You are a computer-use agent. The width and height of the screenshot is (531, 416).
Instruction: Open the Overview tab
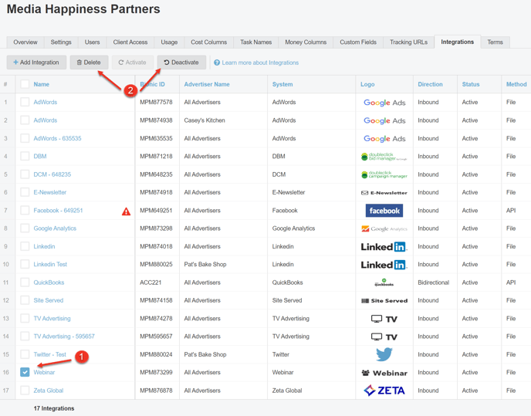[25, 42]
